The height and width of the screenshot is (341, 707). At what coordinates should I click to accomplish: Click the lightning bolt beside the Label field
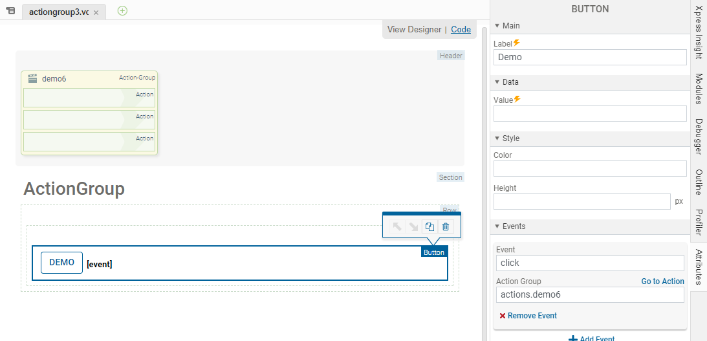click(517, 43)
